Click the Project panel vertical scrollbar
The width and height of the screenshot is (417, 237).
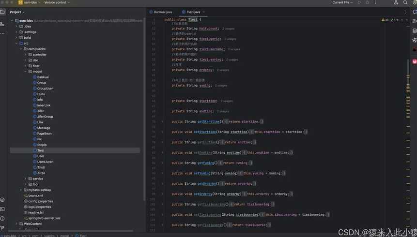[x=144, y=110]
